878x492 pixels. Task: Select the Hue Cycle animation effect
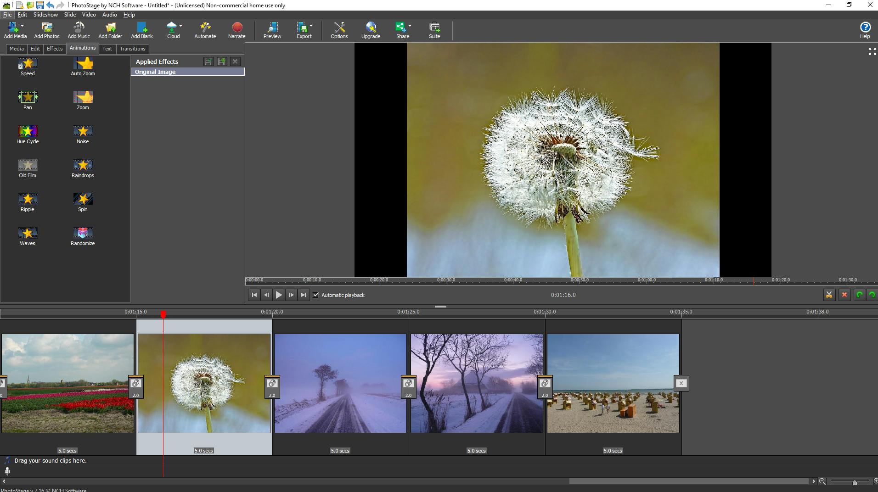[x=28, y=131]
